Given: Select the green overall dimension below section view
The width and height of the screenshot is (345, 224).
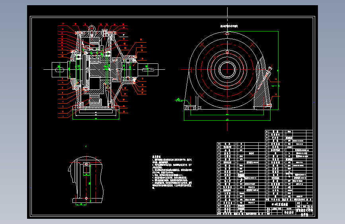Looking at the screenshot, I should (x=96, y=119).
